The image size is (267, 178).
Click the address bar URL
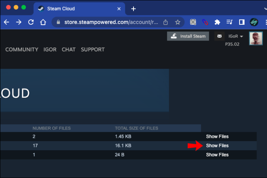pyautogui.click(x=111, y=22)
